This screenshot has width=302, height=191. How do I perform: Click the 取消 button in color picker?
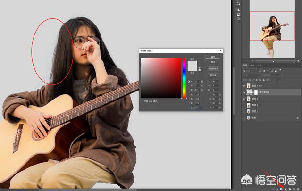tap(213, 62)
